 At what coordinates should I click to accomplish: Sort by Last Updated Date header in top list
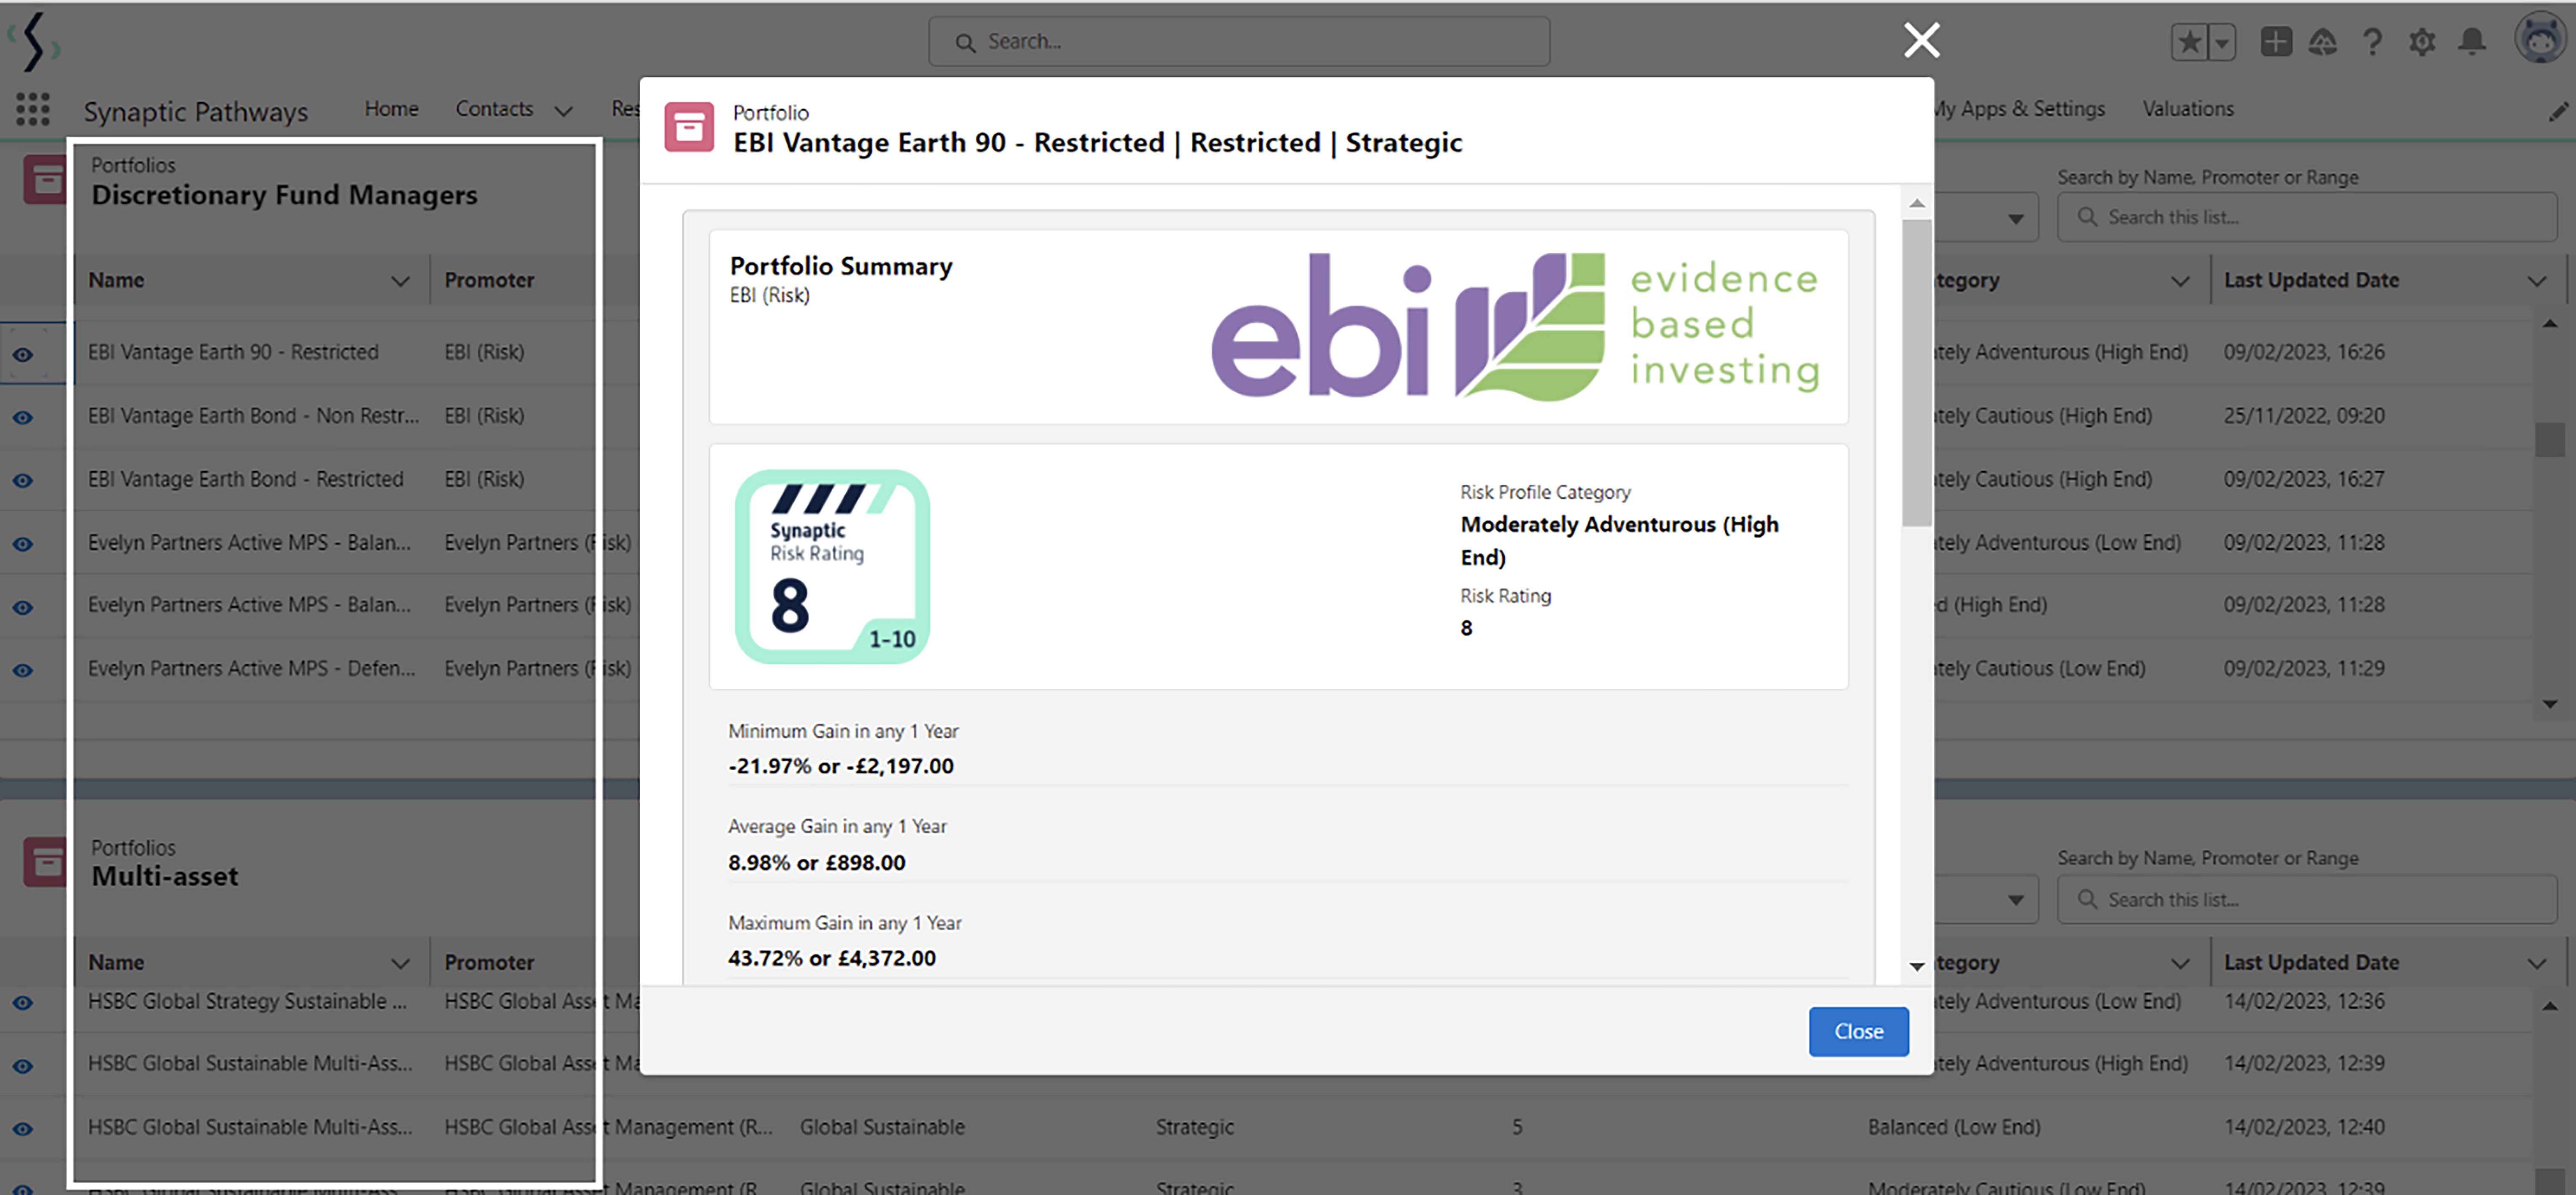click(2311, 281)
